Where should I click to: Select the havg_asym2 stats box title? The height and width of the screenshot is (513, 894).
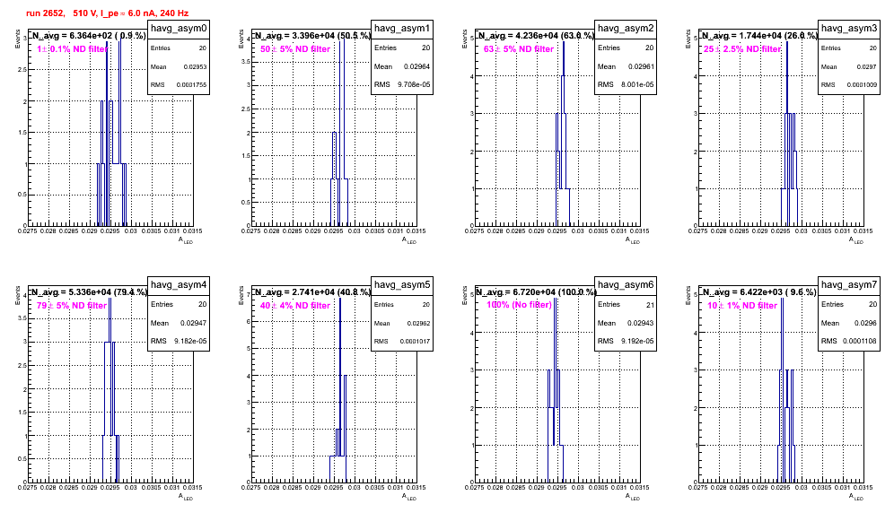pos(626,28)
